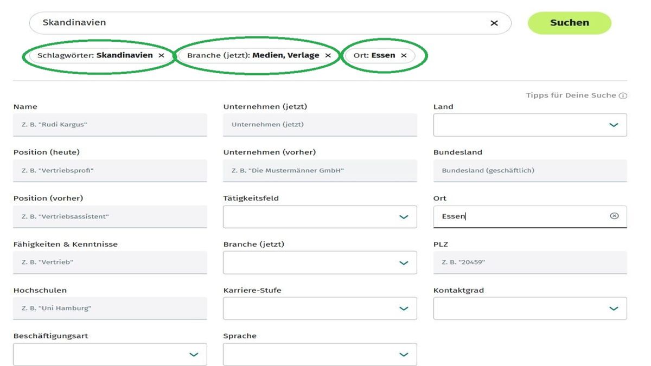Screen dimensions: 651x366
Task: Open the Tipps für Deine Suche link
Action: (571, 95)
